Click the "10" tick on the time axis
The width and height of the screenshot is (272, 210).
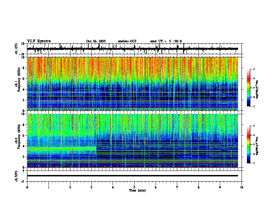point(241,187)
